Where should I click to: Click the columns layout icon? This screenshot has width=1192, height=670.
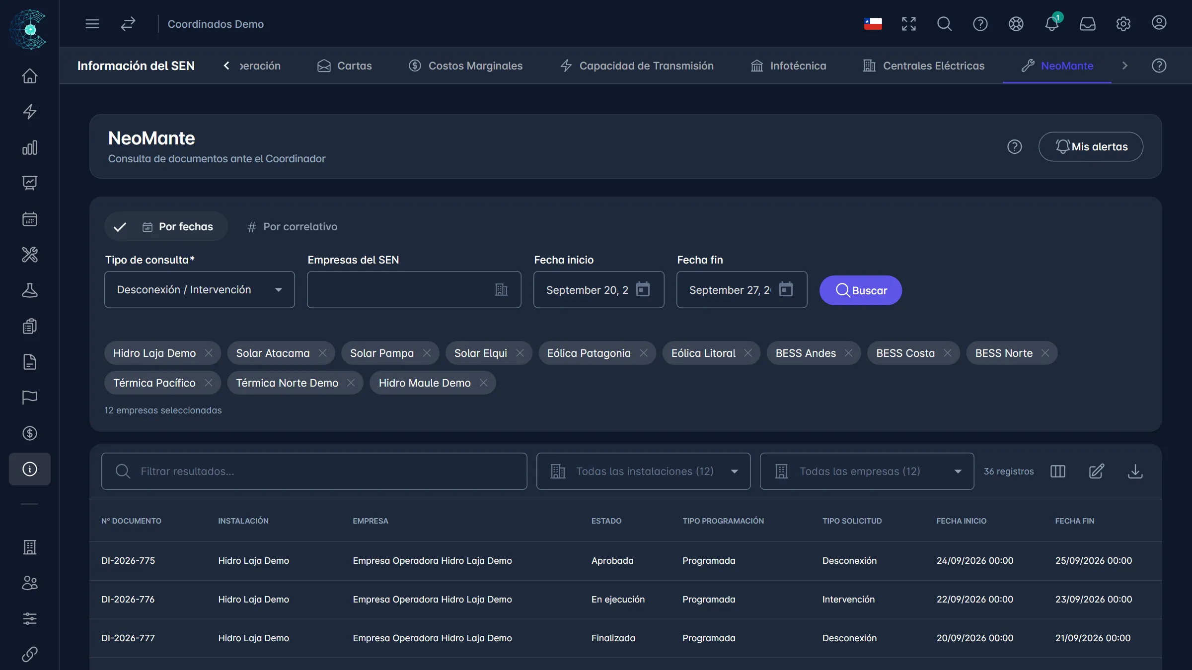(1058, 471)
